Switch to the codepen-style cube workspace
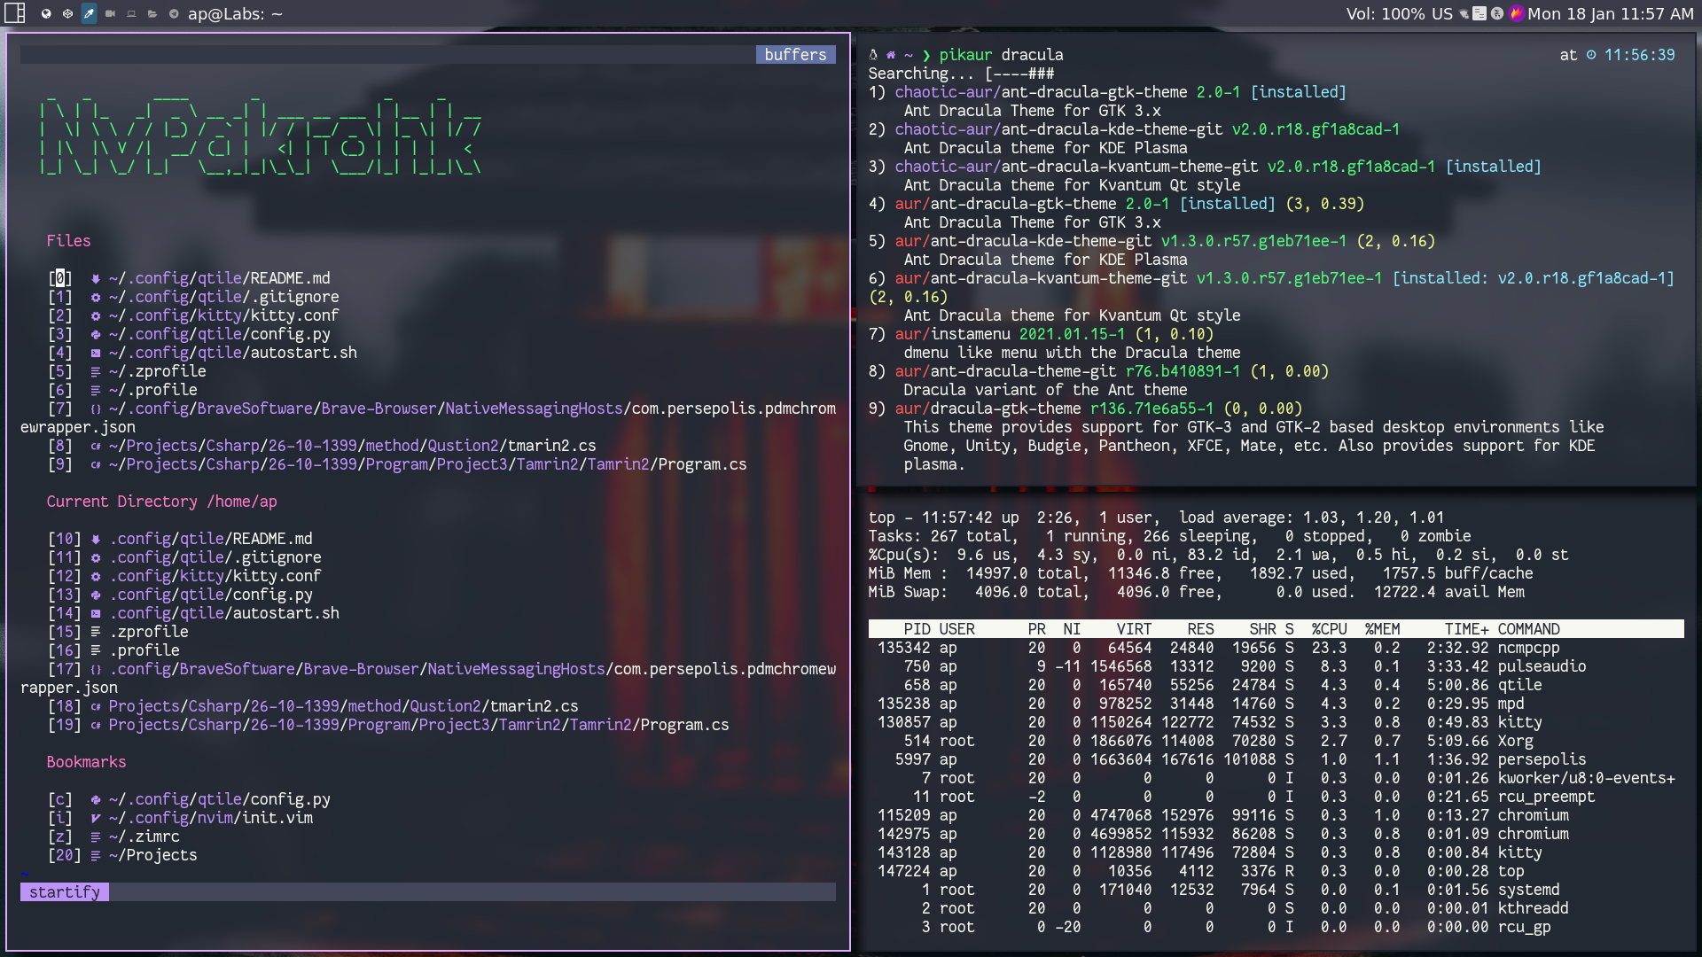The height and width of the screenshot is (957, 1702). 67,13
